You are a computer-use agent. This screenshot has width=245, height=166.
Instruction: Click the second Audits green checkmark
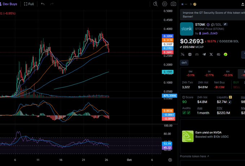point(189,113)
